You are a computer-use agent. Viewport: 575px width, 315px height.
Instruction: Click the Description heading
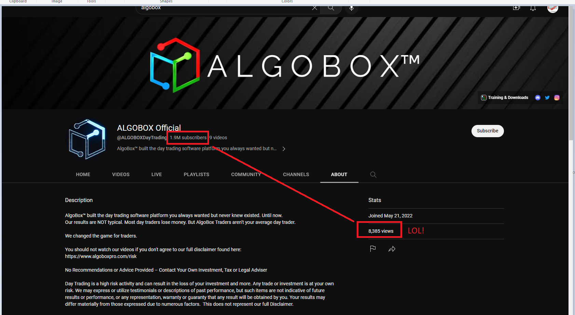(79, 200)
